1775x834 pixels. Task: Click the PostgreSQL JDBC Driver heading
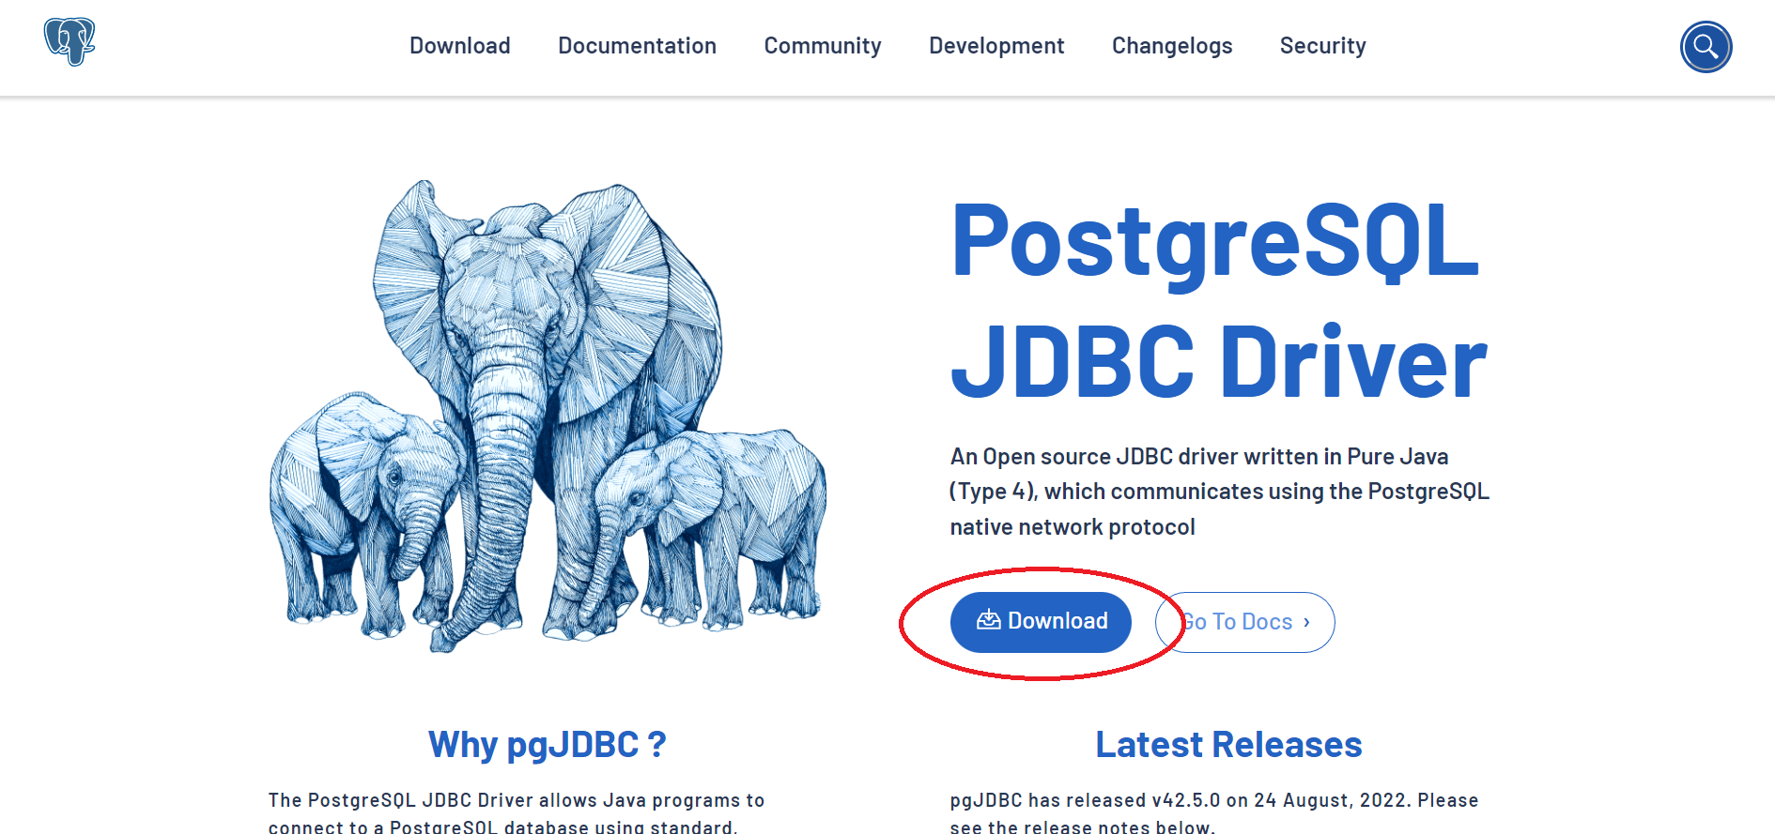1219,300
